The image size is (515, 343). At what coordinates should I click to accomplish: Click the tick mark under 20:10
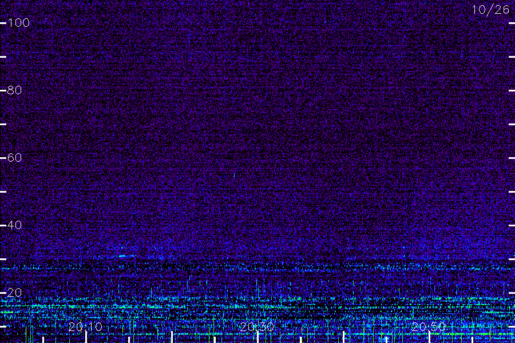pos(86,337)
